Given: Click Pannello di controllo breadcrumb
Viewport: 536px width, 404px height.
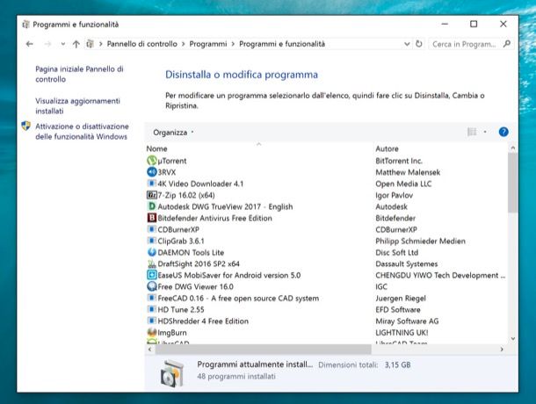Looking at the screenshot, I should (142, 44).
